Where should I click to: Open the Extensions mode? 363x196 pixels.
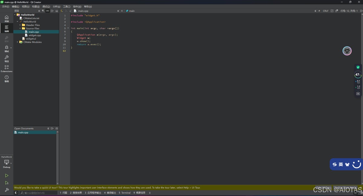pos(6,69)
